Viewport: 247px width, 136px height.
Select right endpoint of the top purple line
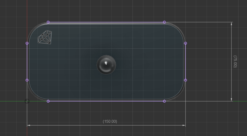(x=164, y=22)
